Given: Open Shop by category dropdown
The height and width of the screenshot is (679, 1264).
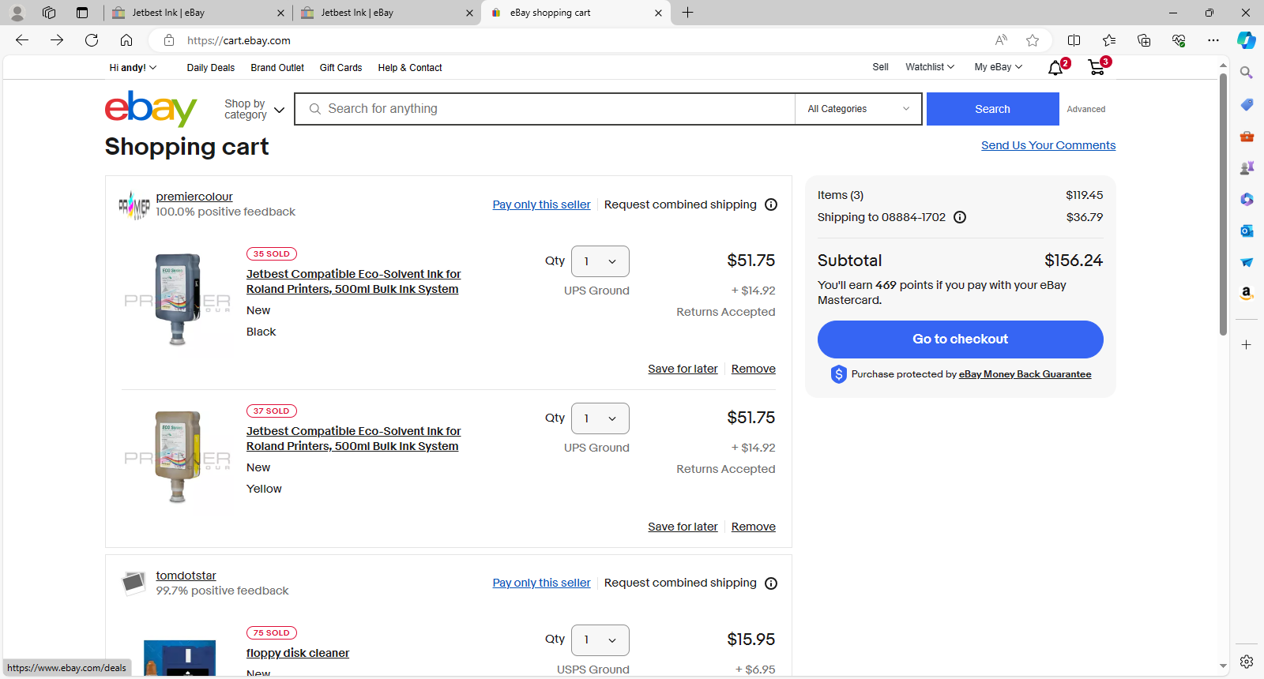Looking at the screenshot, I should tap(254, 109).
